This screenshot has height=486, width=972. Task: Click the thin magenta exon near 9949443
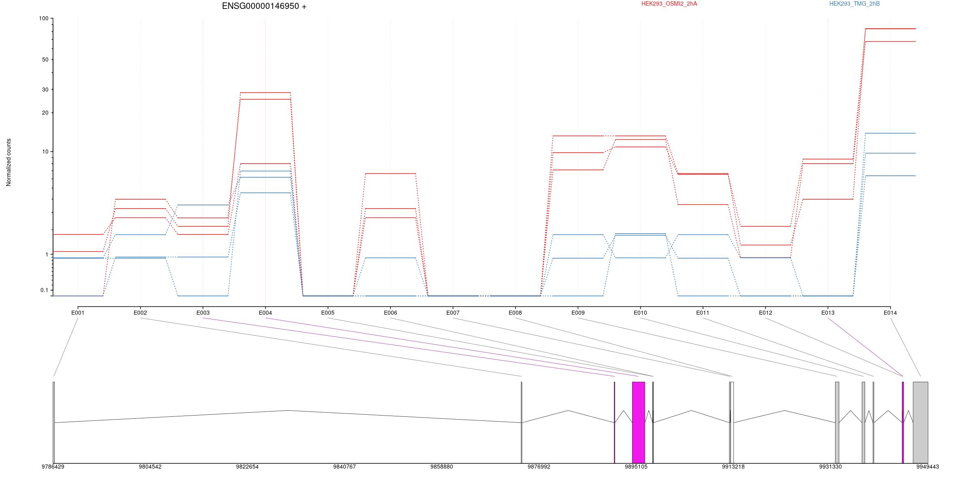[903, 422]
